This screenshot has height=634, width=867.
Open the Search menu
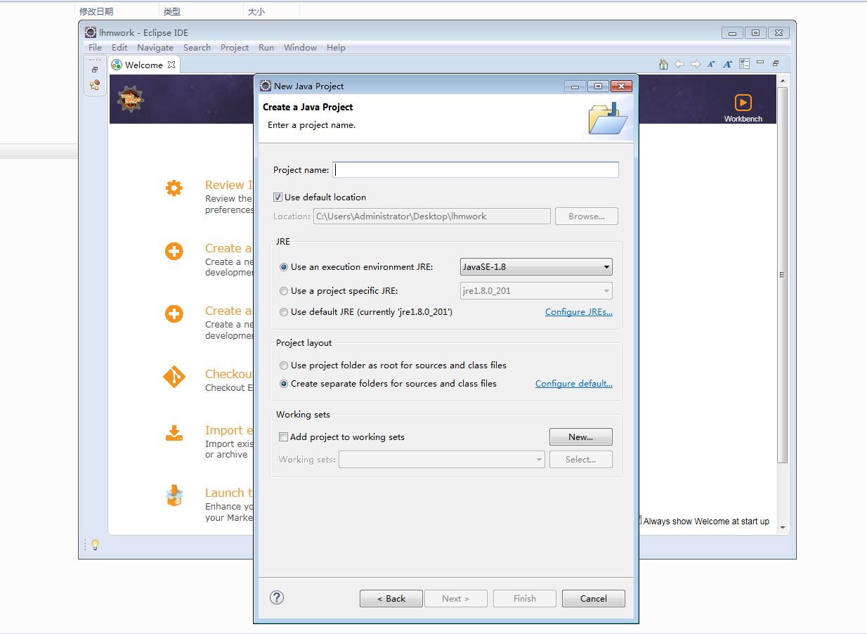(x=197, y=48)
